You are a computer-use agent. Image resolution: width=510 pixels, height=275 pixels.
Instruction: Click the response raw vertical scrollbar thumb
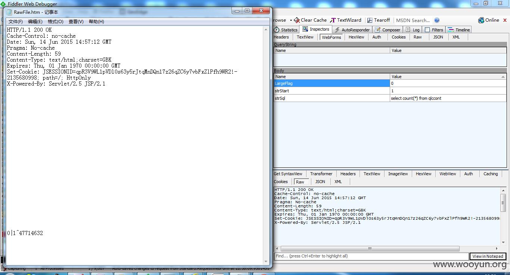(x=503, y=202)
